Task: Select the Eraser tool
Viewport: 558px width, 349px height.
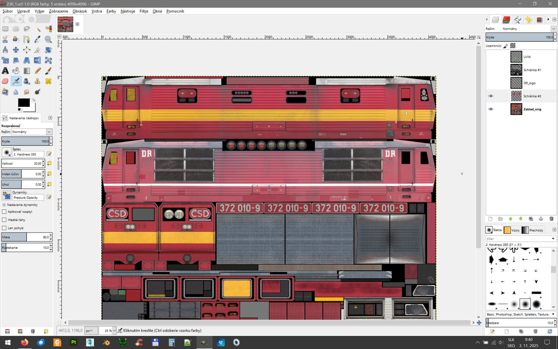Action: [5, 81]
